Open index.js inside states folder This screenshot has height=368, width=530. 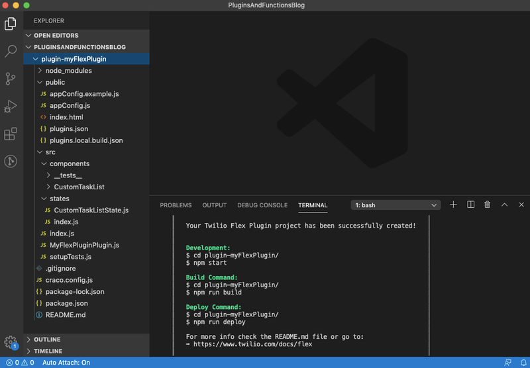pos(86,222)
